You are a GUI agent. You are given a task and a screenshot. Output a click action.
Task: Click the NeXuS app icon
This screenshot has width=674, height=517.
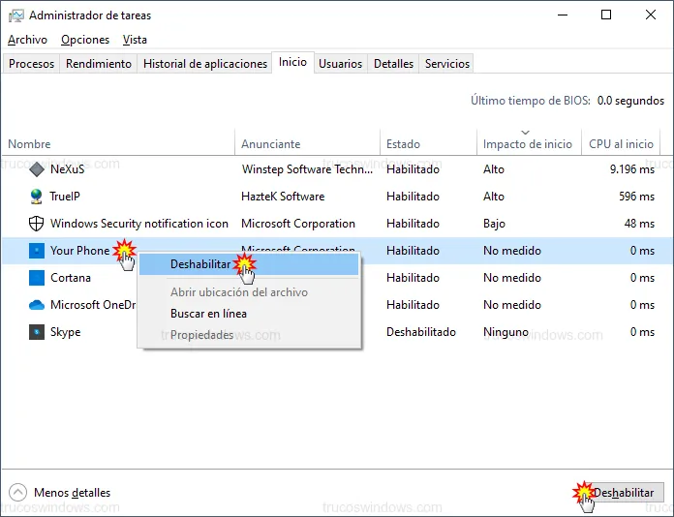[37, 169]
